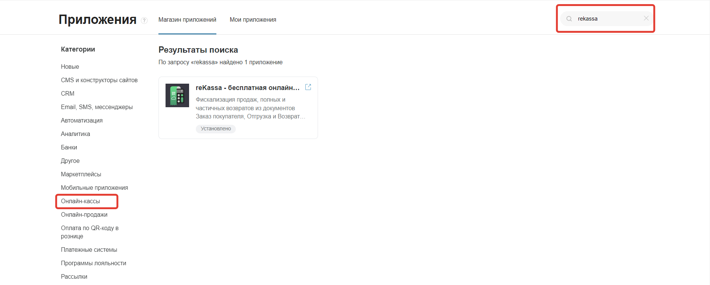Select Email, SMS, мессенджеры category
710x285 pixels.
tap(97, 107)
